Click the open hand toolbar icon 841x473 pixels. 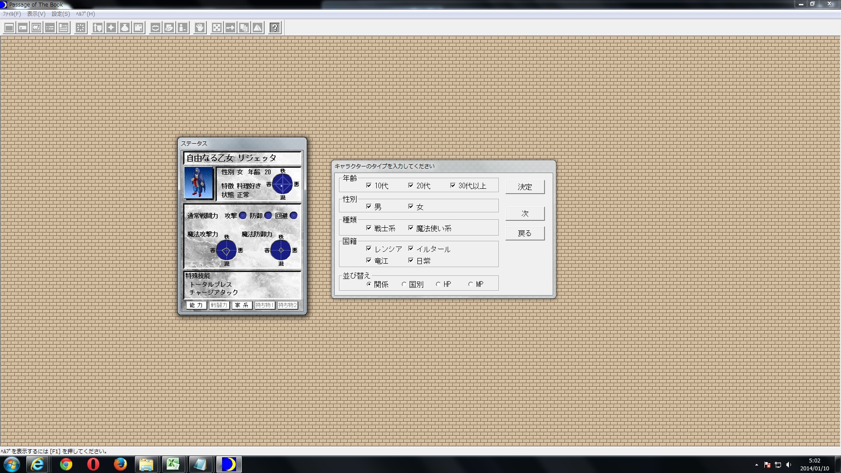(200, 28)
